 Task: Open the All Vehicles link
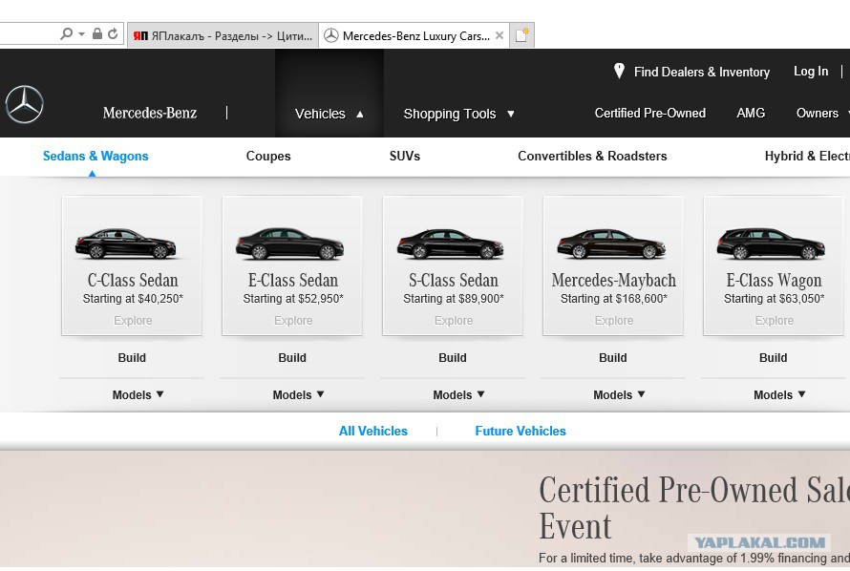click(x=373, y=432)
